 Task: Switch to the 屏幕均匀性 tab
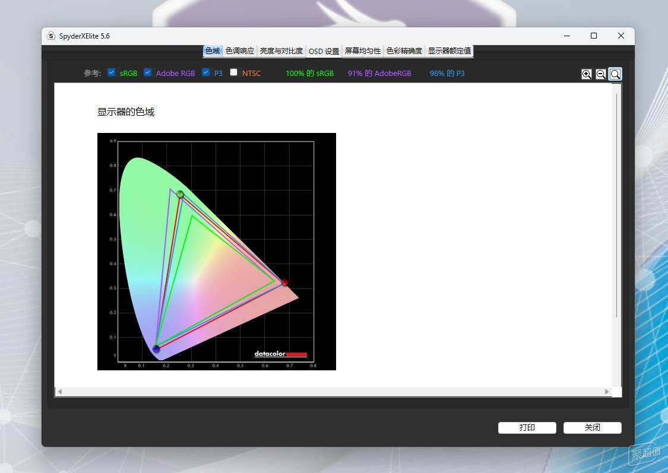[x=363, y=51]
